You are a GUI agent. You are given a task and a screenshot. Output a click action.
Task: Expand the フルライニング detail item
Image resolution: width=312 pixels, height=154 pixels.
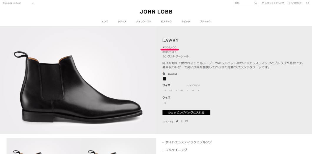[x=175, y=150]
